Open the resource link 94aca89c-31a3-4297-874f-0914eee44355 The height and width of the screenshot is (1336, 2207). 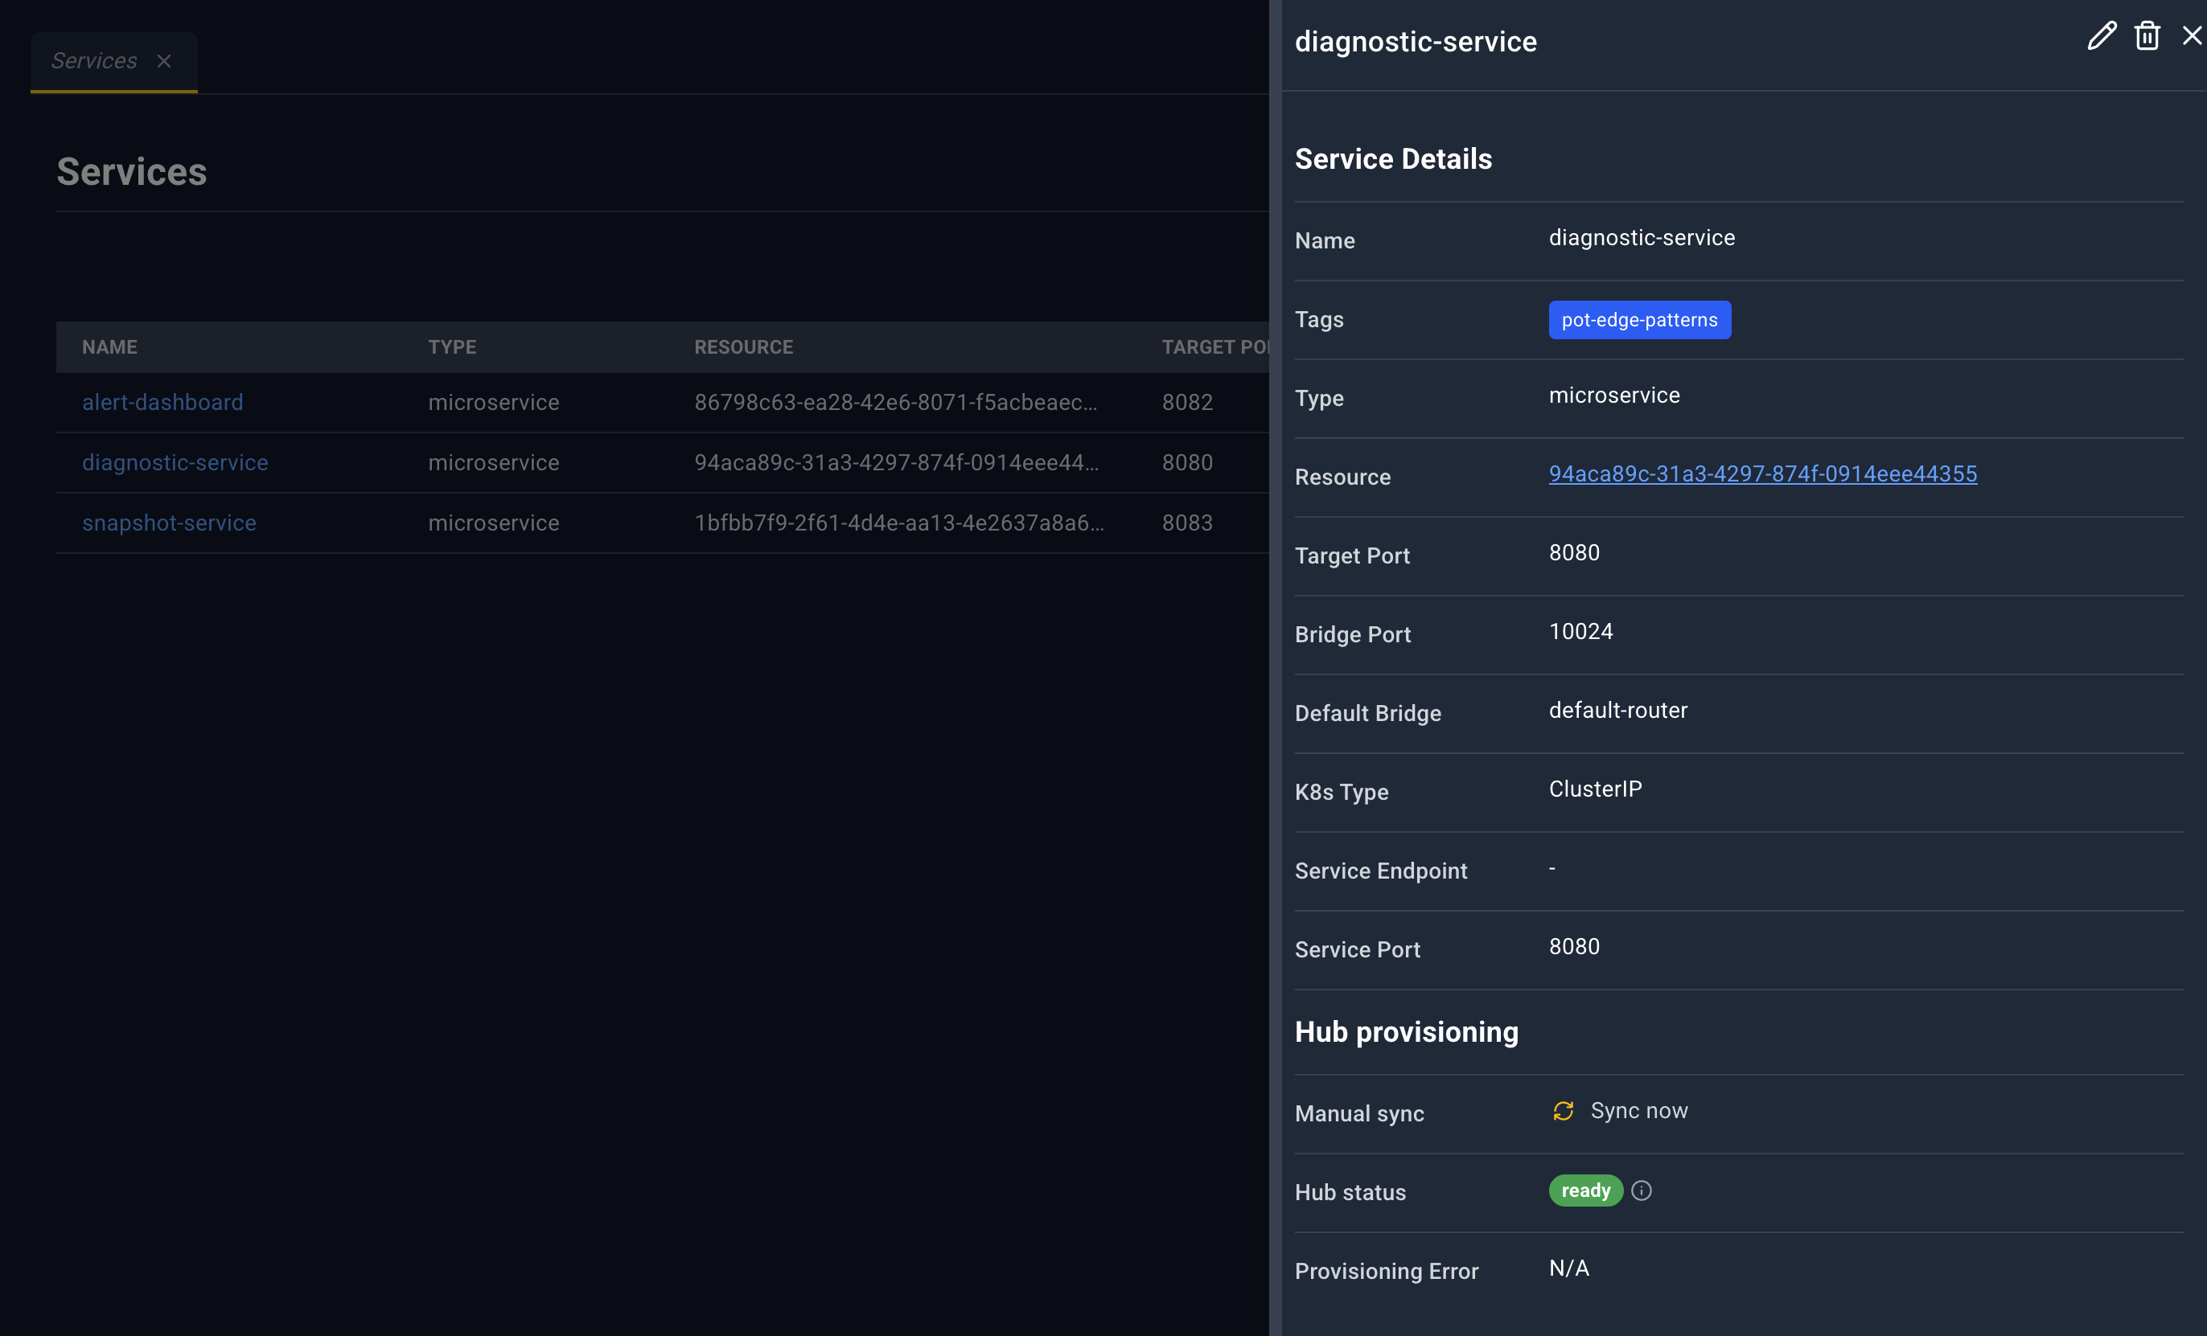[1763, 473]
